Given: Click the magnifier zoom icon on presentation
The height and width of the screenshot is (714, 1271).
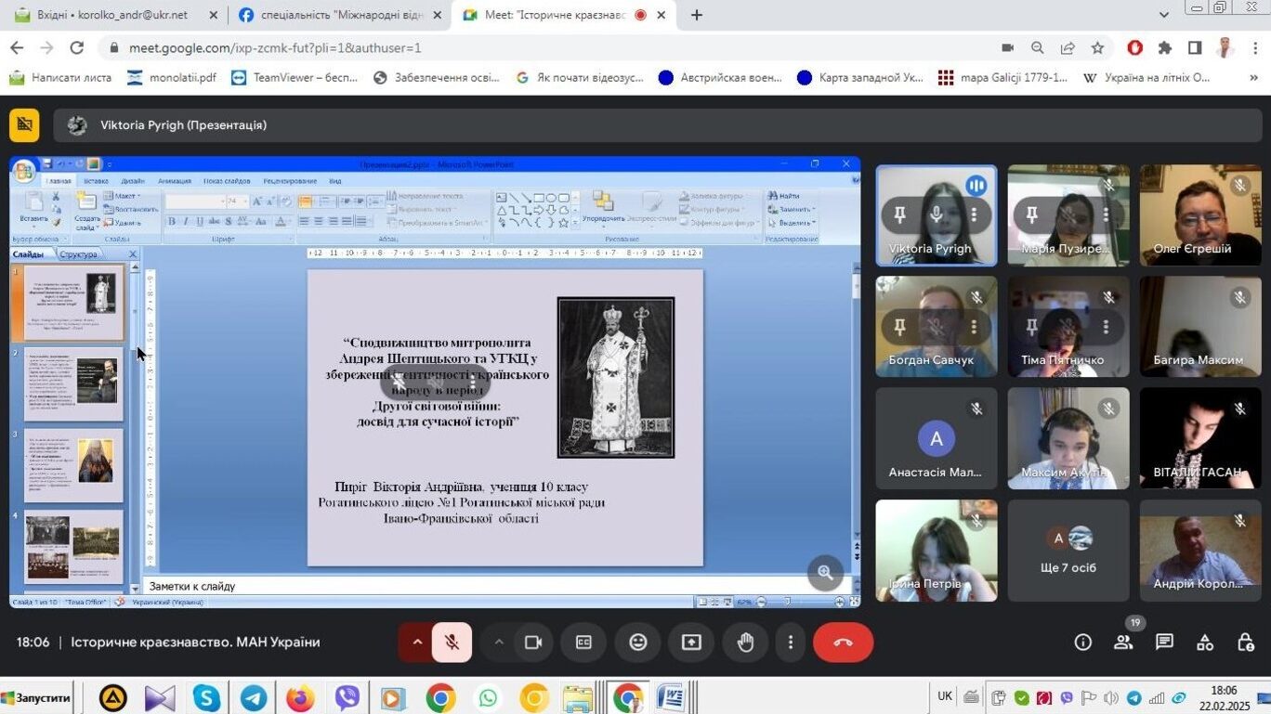Looking at the screenshot, I should pyautogui.click(x=825, y=573).
